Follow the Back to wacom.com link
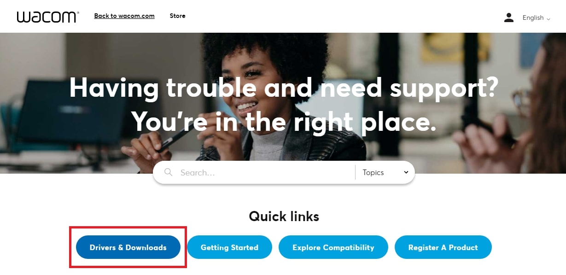The image size is (566, 275). coord(124,16)
